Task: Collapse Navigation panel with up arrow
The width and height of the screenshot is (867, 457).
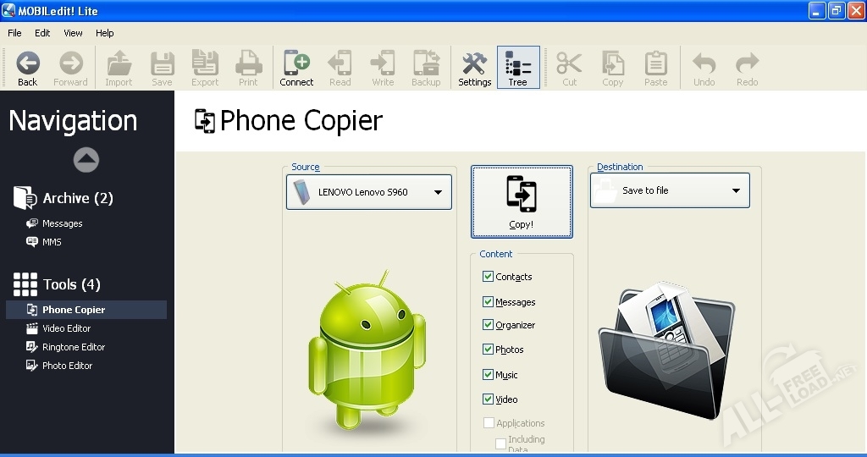Action: (x=86, y=159)
